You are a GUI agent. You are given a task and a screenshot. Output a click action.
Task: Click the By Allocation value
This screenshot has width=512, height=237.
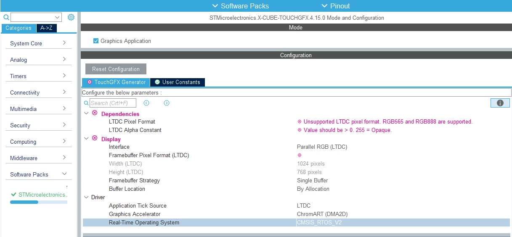point(313,189)
